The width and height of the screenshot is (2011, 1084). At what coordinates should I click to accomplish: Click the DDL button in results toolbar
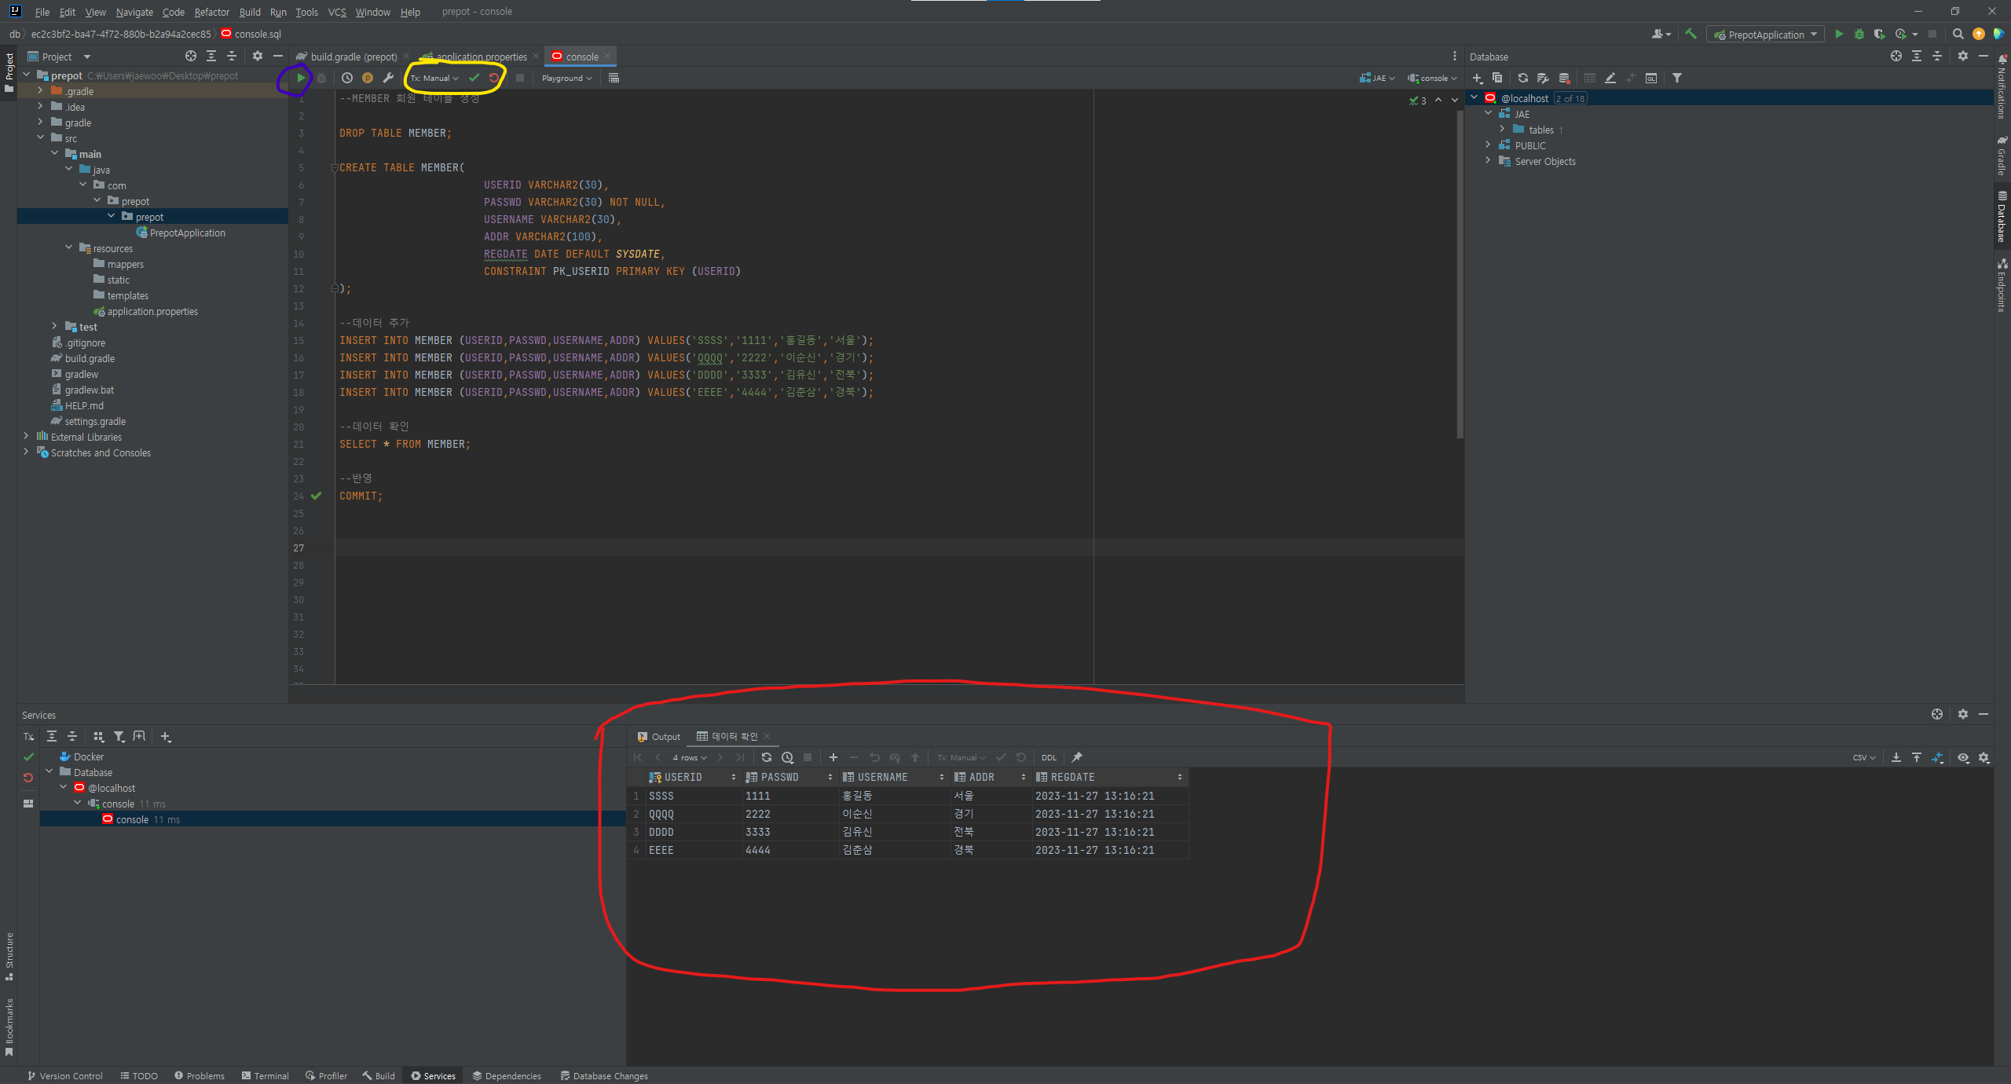1049,757
